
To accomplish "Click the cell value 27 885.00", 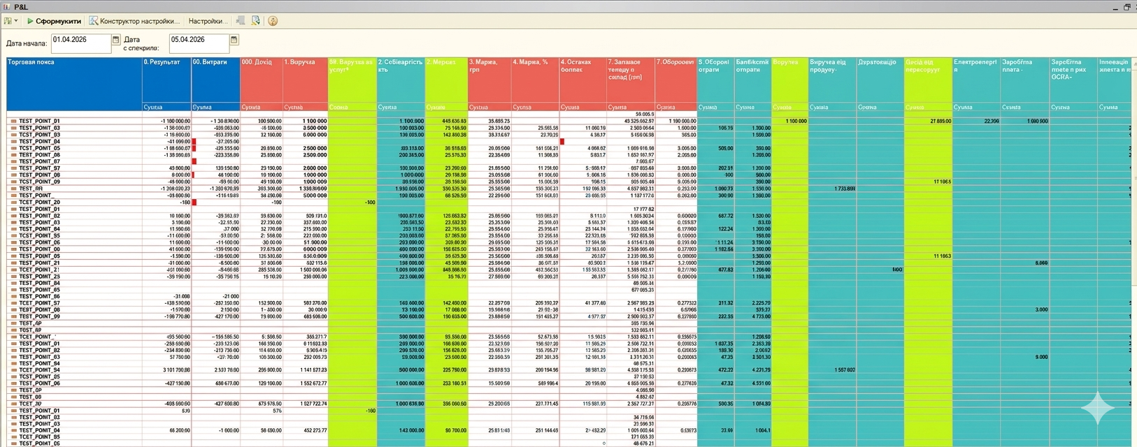I will [941, 122].
